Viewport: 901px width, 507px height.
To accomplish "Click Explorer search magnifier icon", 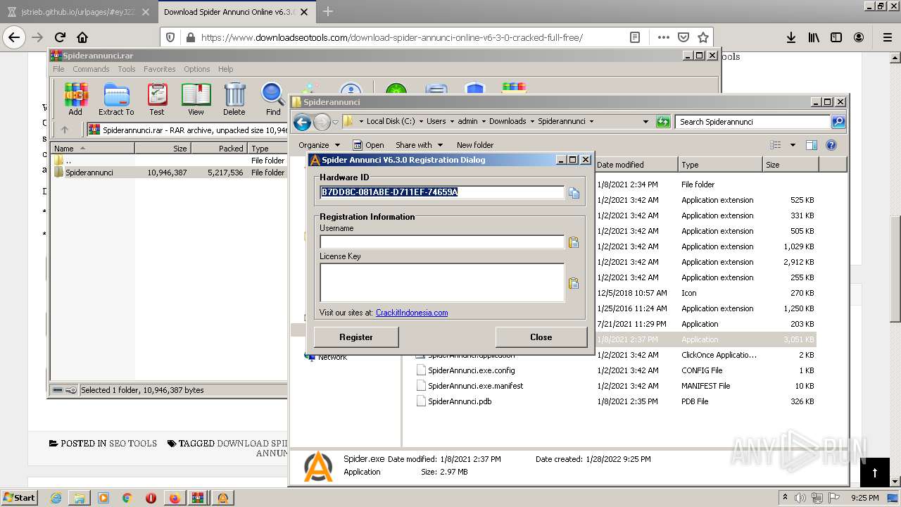I will tap(838, 122).
